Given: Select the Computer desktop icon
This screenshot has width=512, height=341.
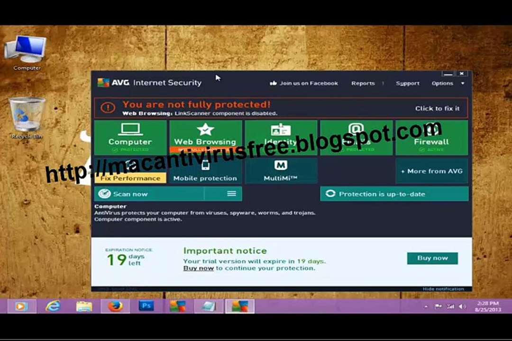Looking at the screenshot, I should (x=27, y=53).
